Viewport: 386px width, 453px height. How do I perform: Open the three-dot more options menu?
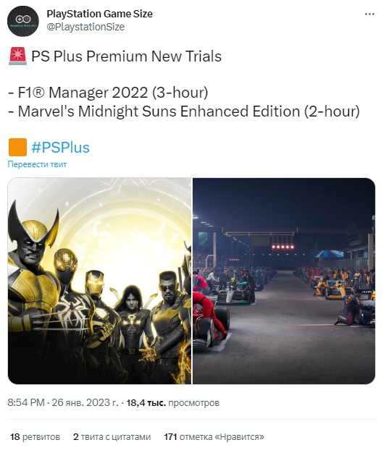tap(369, 14)
